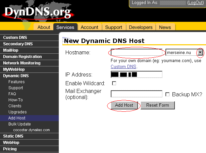Open Secondary DNS in the sidebar

pyautogui.click(x=18, y=44)
